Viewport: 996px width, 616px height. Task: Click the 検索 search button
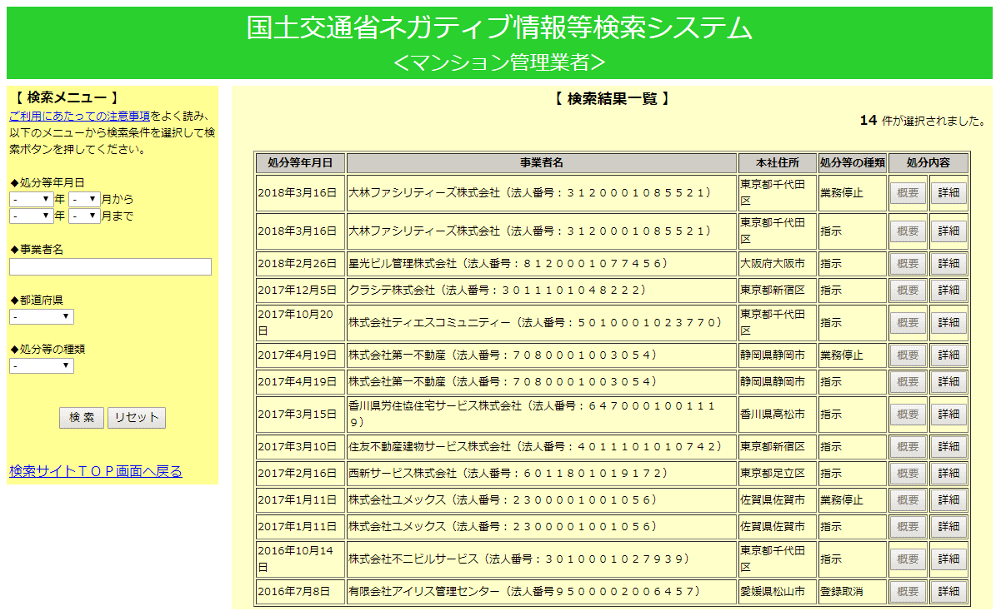pyautogui.click(x=82, y=417)
